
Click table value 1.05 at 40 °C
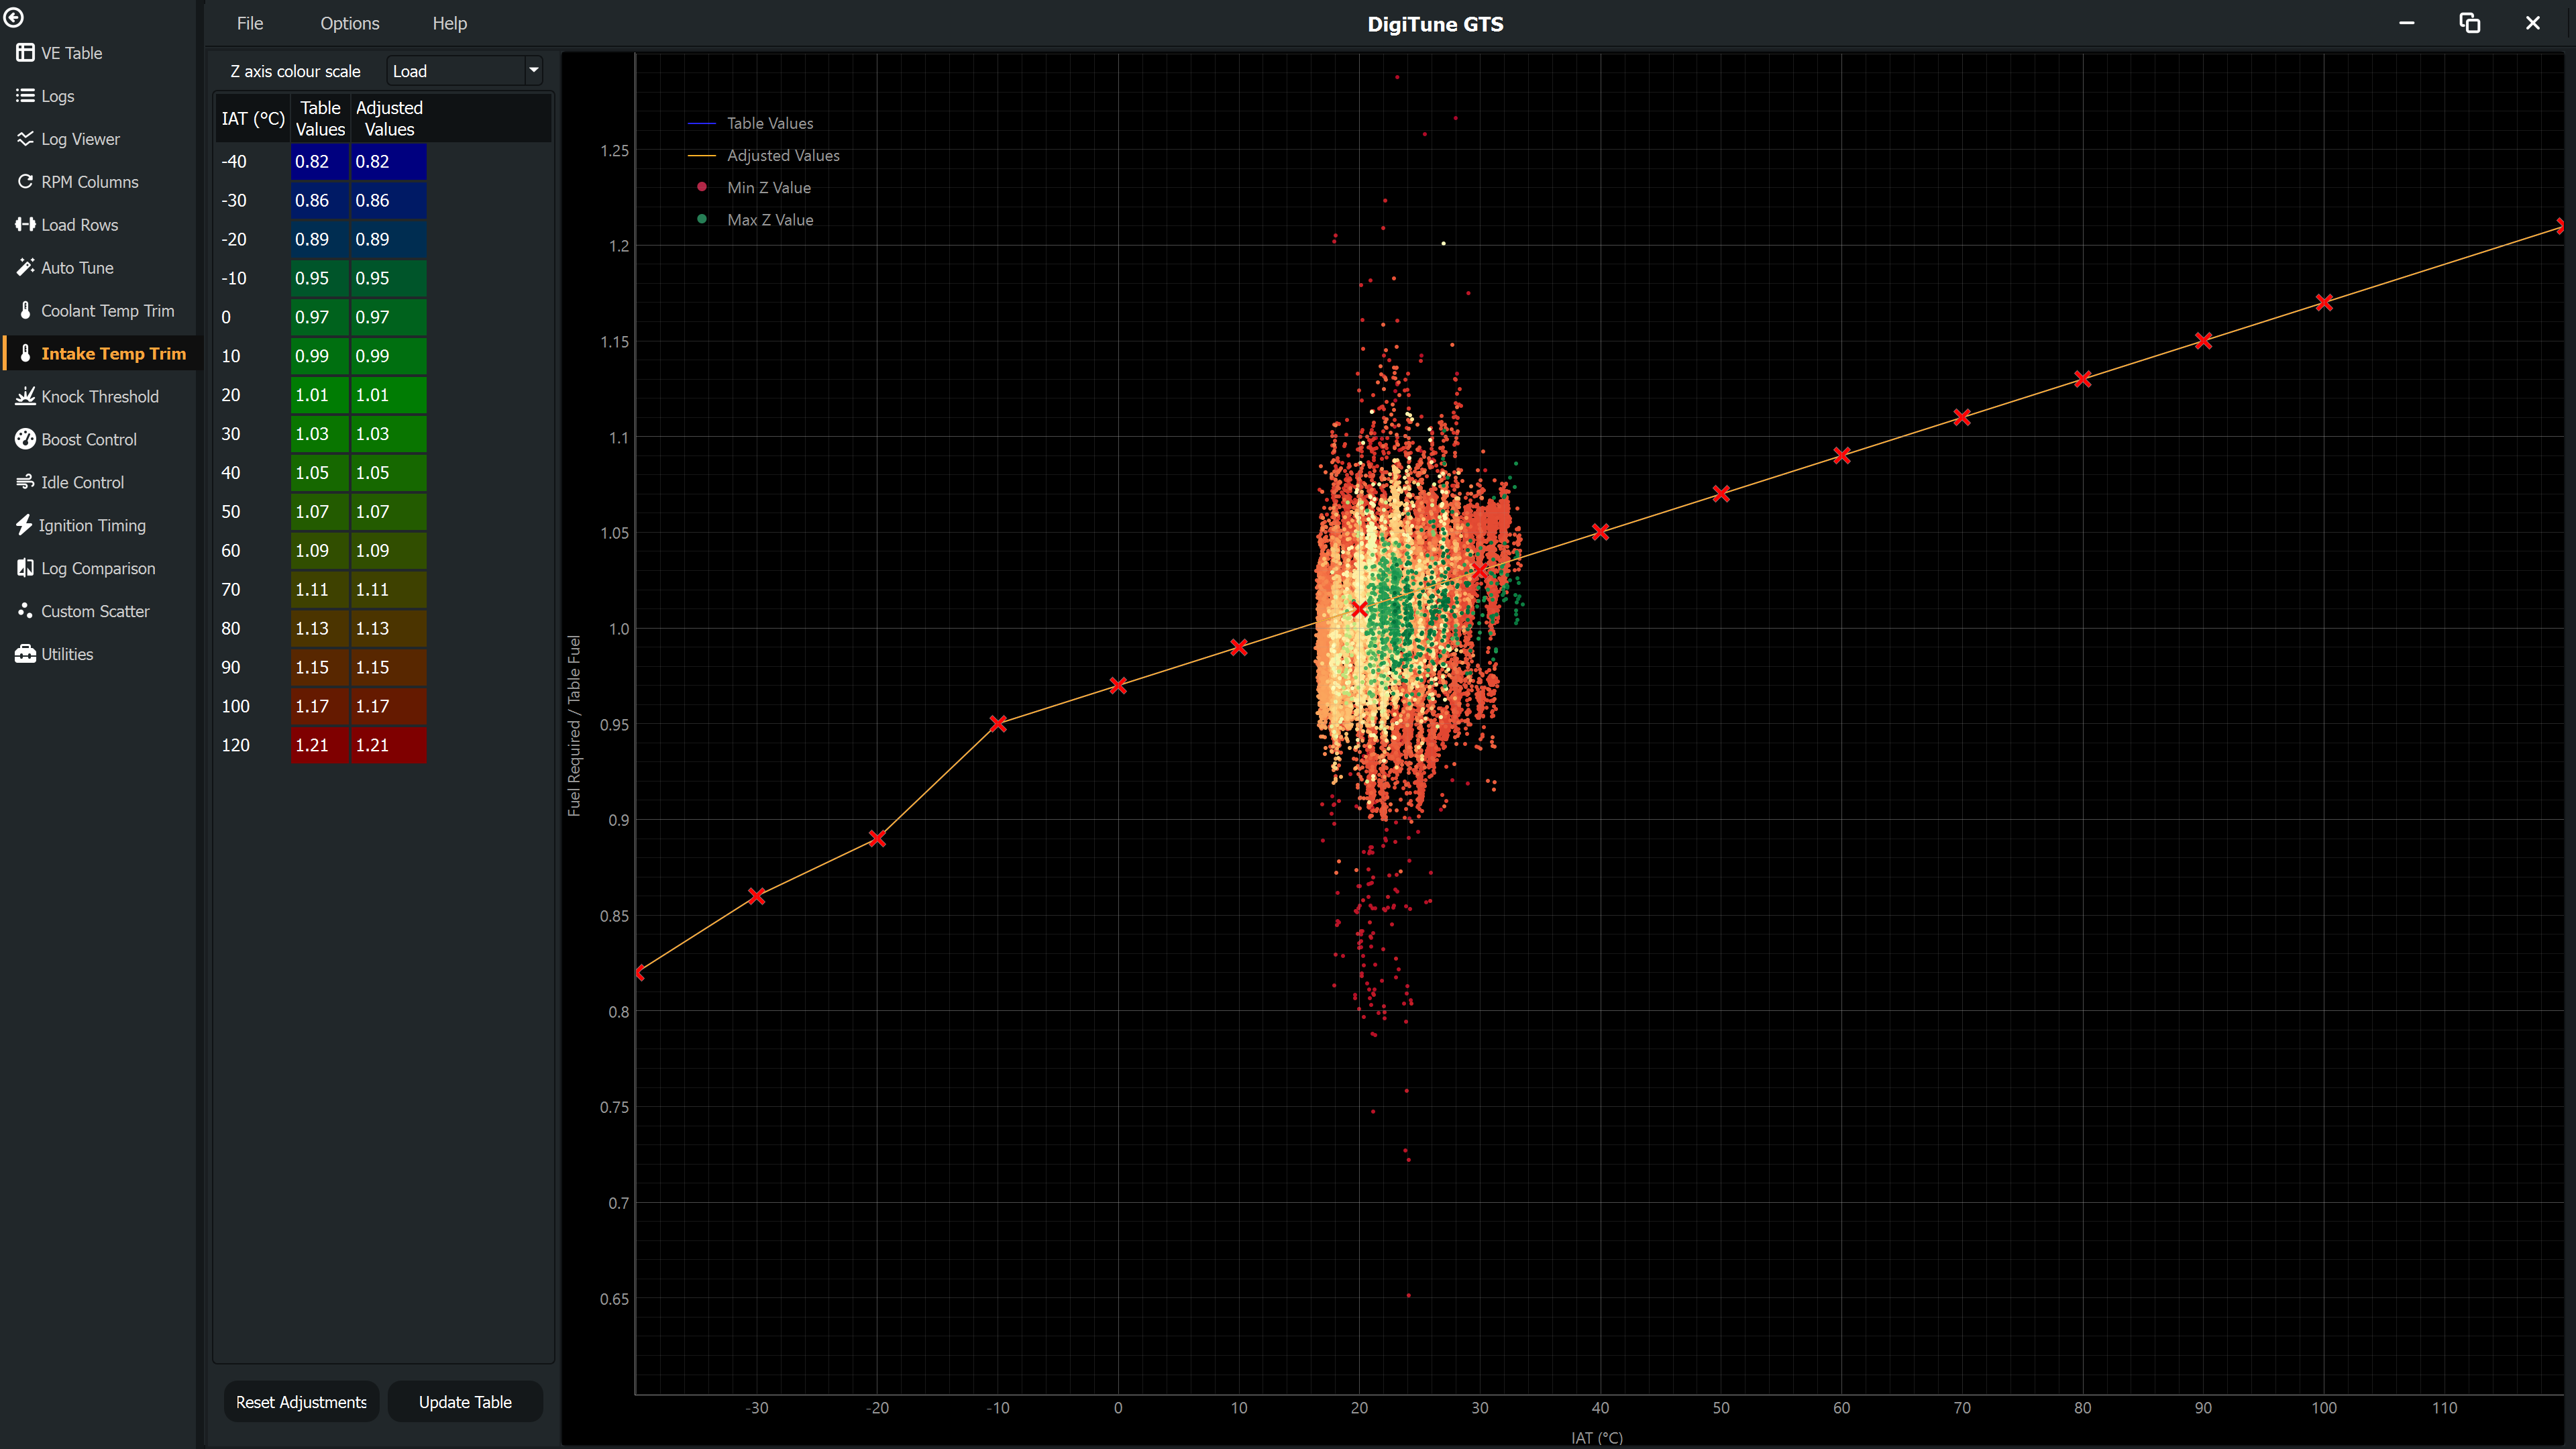(x=320, y=473)
